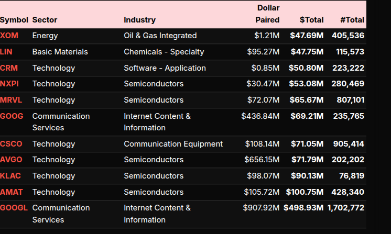Image resolution: width=391 pixels, height=234 pixels.
Task: Sort by the Sector column header
Action: [x=45, y=20]
